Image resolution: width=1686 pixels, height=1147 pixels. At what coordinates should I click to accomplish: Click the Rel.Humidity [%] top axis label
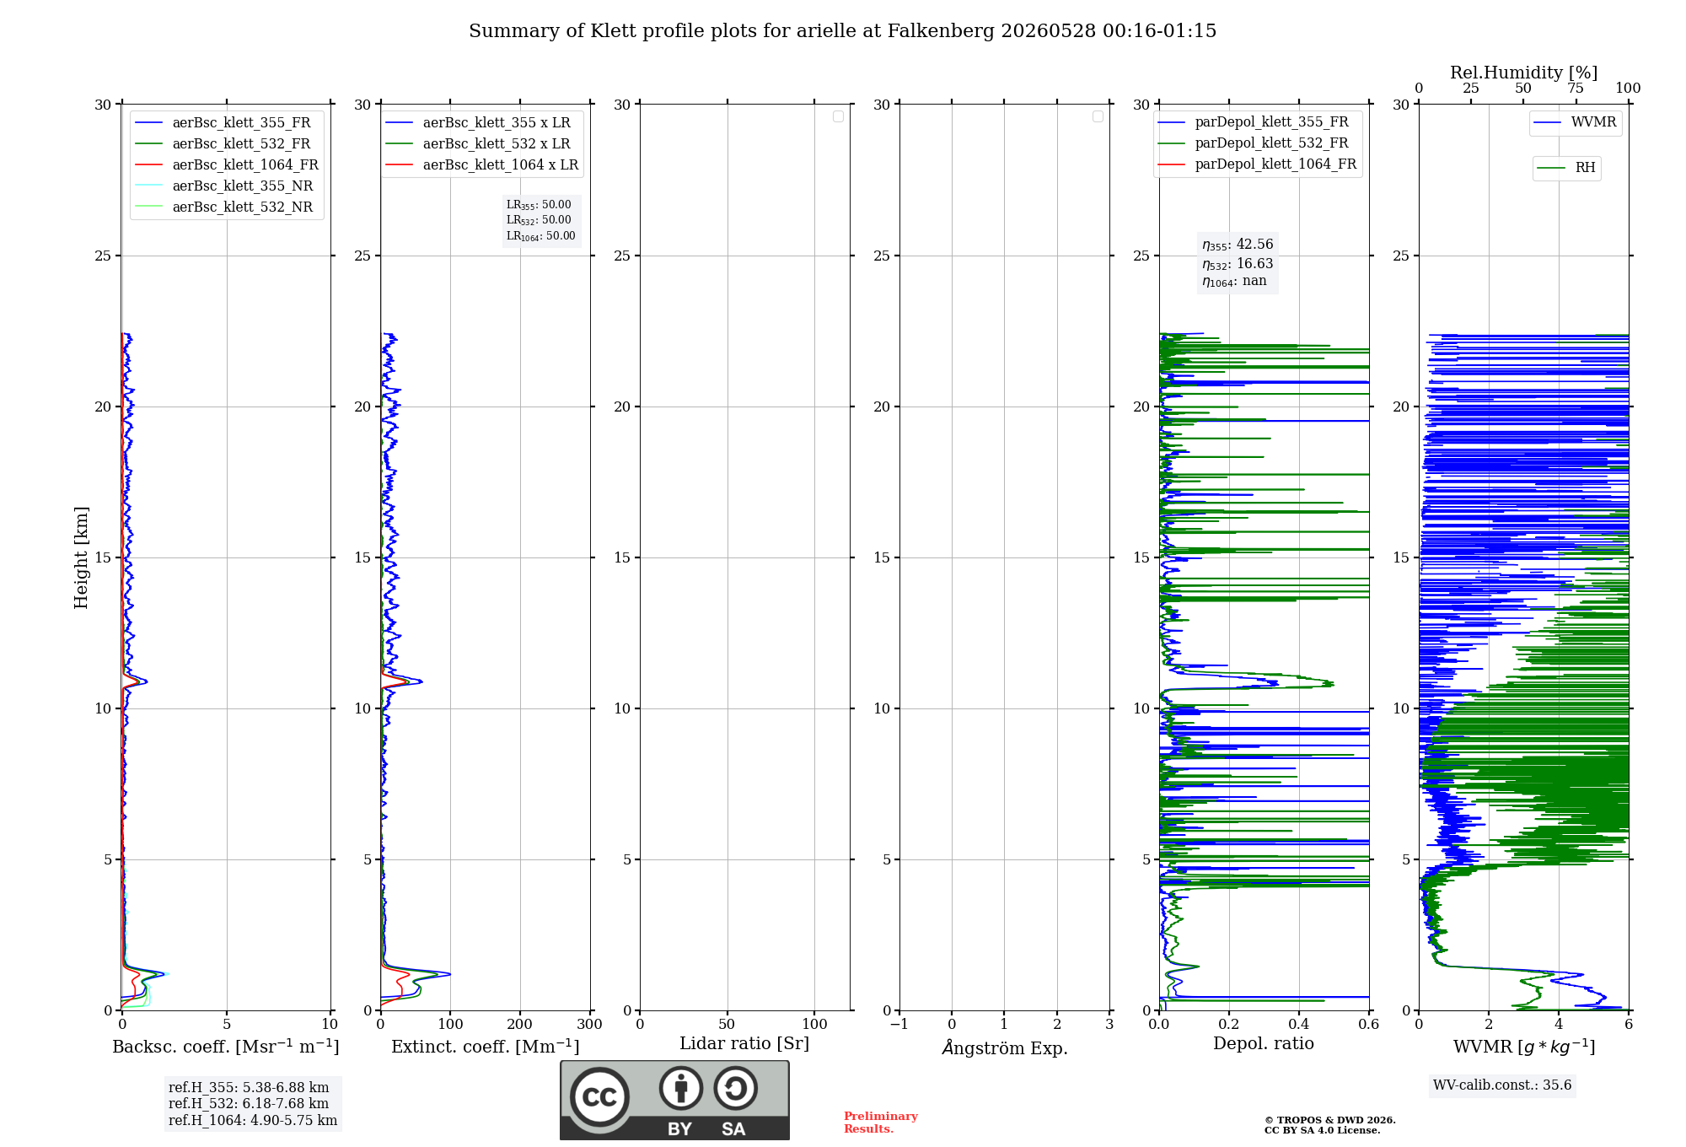[x=1523, y=73]
